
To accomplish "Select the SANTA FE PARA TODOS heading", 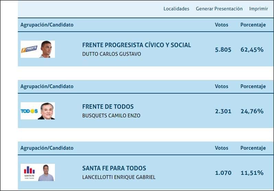I will coord(114,168).
